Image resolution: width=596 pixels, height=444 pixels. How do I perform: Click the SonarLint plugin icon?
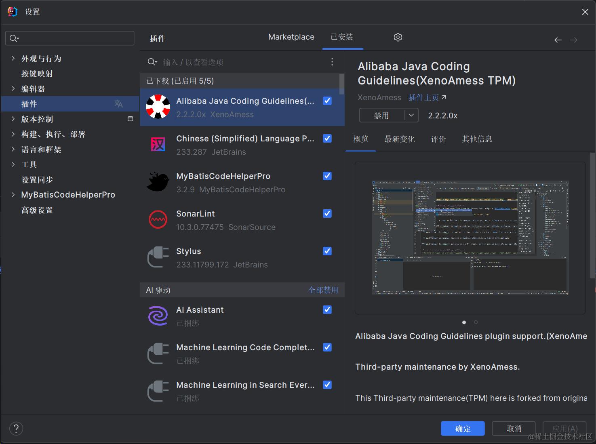(158, 219)
